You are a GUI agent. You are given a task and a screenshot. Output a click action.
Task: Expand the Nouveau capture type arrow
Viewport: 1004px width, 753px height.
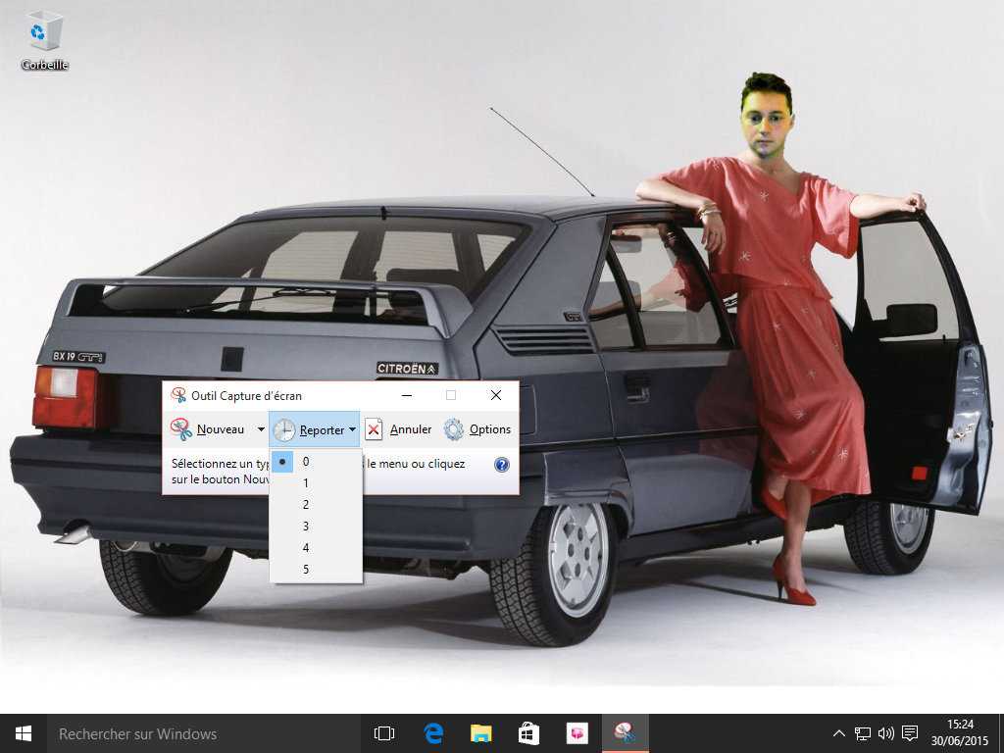(x=261, y=429)
